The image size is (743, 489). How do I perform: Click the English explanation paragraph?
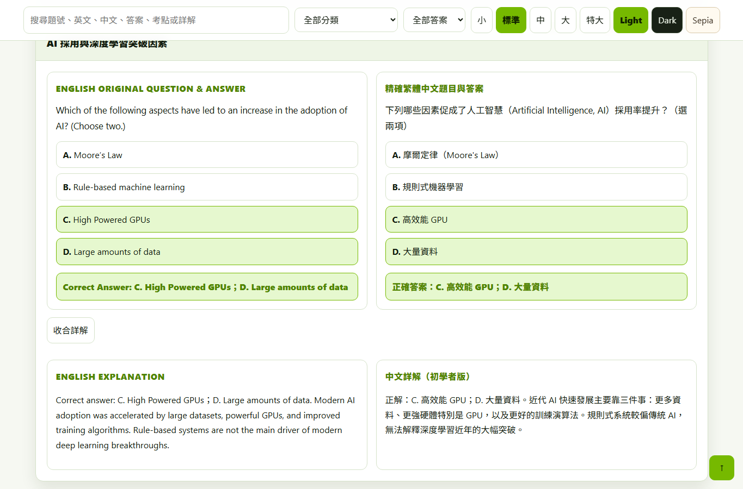point(206,423)
